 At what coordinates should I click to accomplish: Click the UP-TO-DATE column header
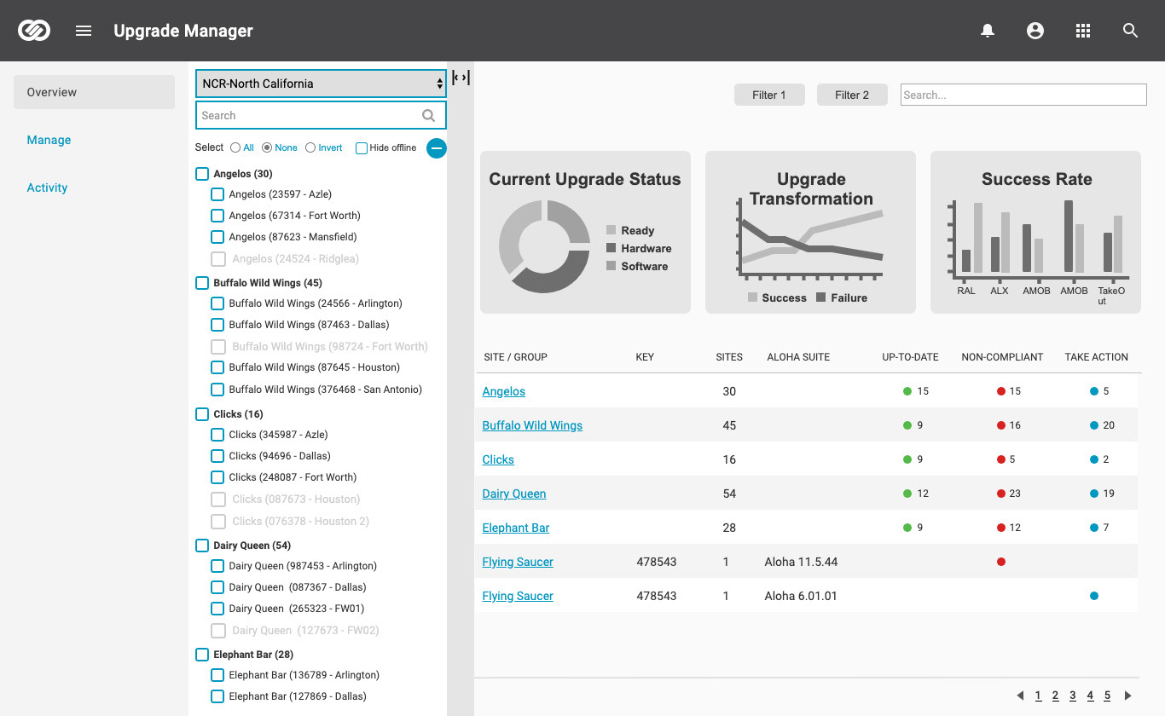[x=910, y=357]
